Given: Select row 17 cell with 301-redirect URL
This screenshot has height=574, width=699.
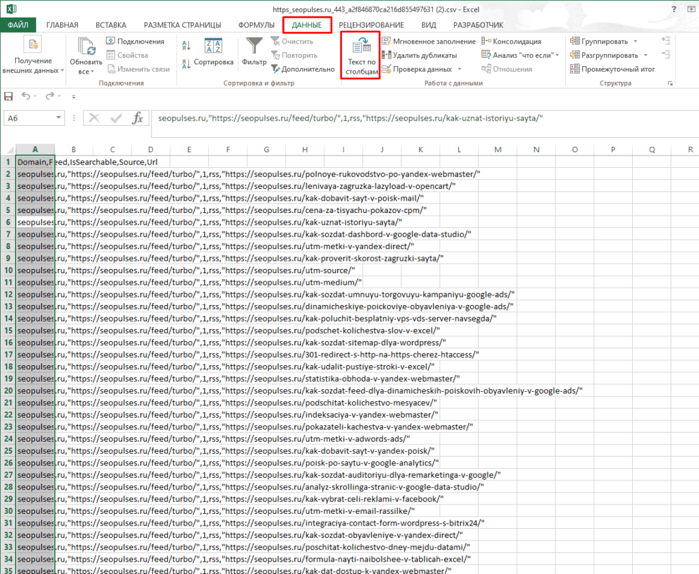Looking at the screenshot, I should click(35, 355).
